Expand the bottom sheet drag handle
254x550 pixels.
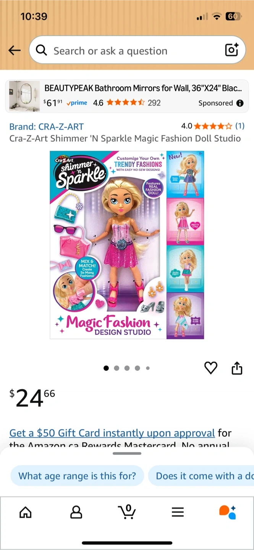127,453
